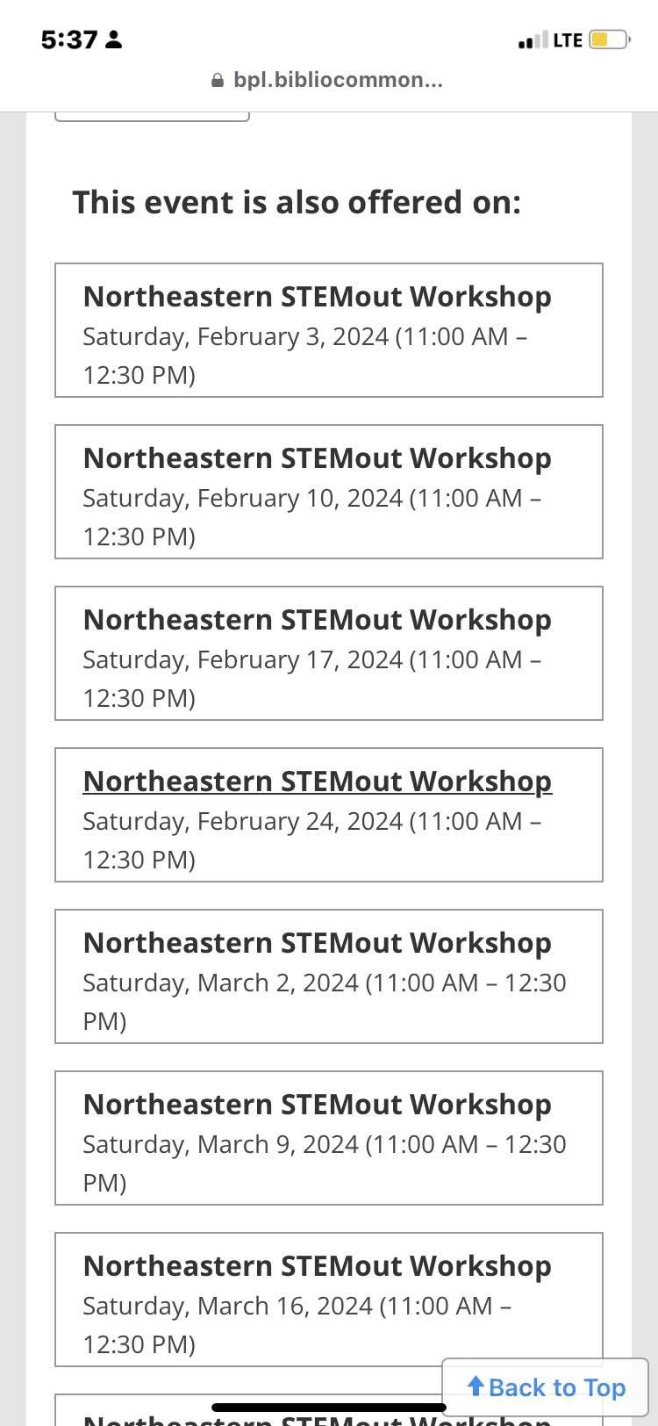Tap the person icon next to the time
The height and width of the screenshot is (1426, 658).
[x=113, y=40]
